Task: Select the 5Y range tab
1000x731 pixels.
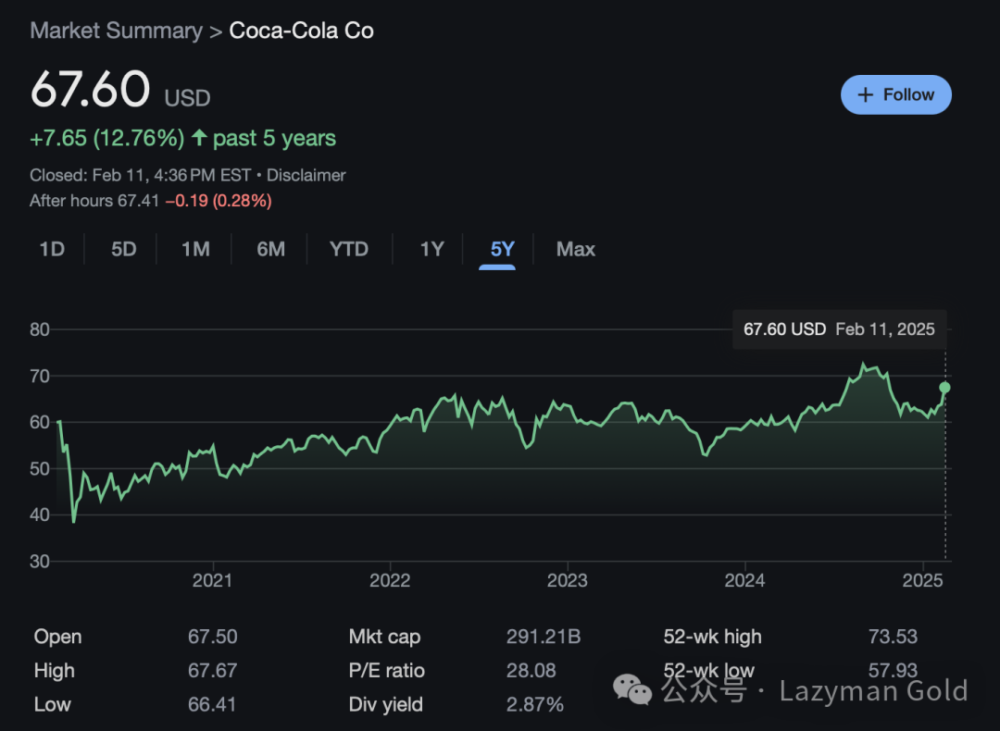Action: [x=503, y=249]
